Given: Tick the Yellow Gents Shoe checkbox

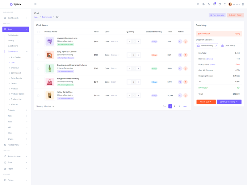Looking at the screenshot, I should (x=38, y=96).
